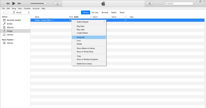Image resolution: width=206 pixels, height=108 pixels.
Task: Toggle sort on Artist column header
Action: [x=83, y=17]
